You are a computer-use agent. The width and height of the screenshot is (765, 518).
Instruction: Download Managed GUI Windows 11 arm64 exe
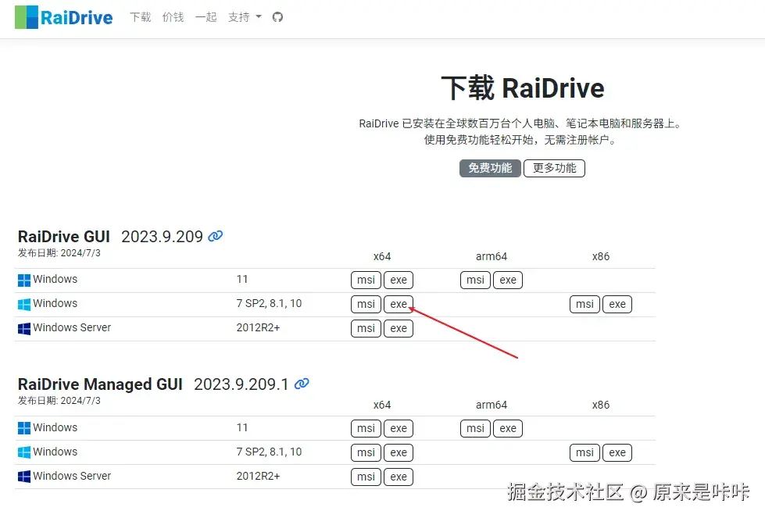click(x=508, y=428)
